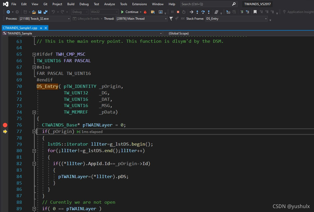Click the Hot Reload flame icon
314x212 pixels.
click(145, 12)
